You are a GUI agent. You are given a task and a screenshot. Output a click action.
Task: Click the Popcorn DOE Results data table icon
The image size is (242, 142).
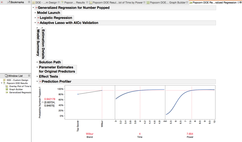point(4,83)
